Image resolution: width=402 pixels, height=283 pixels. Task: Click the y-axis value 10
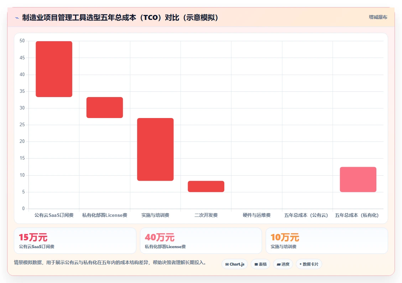pyautogui.click(x=22, y=175)
